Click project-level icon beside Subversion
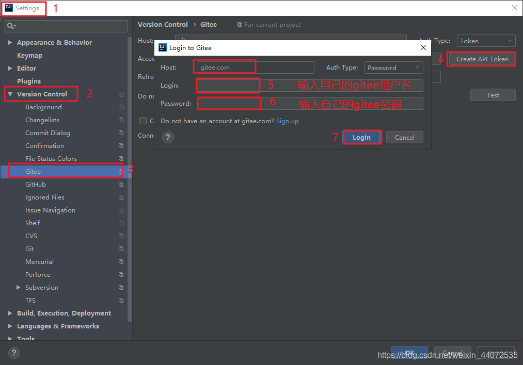523x365 pixels. pos(121,287)
